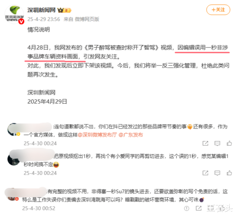
Task: Open the @广东发布 mention link
Action: coord(131,135)
